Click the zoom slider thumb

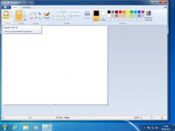pos(152,117)
